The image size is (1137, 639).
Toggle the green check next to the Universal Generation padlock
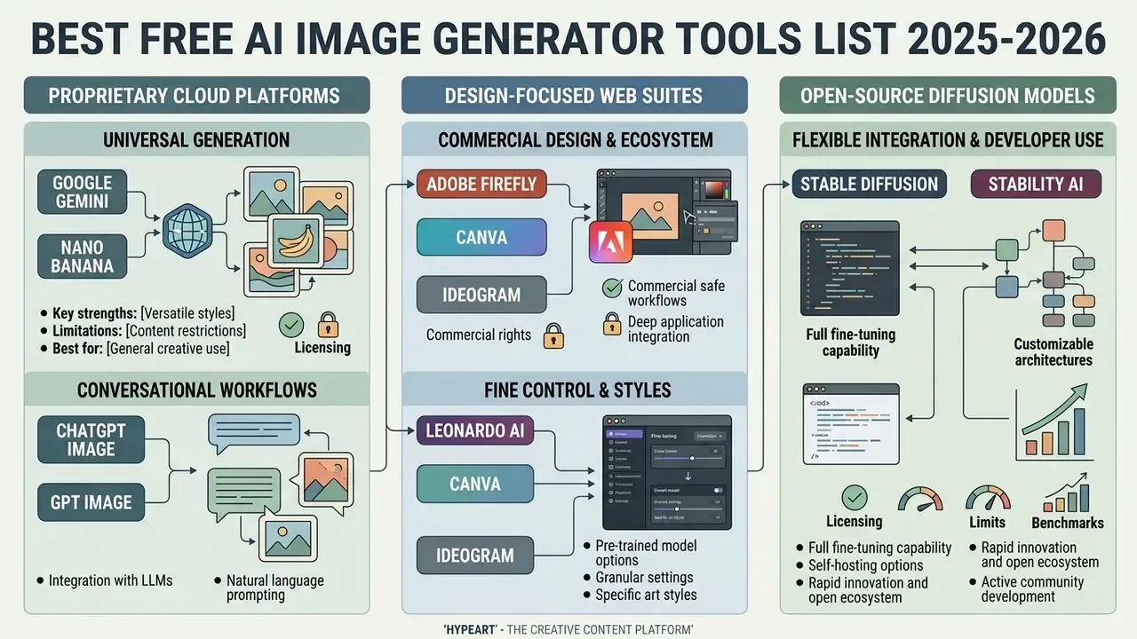tap(291, 325)
